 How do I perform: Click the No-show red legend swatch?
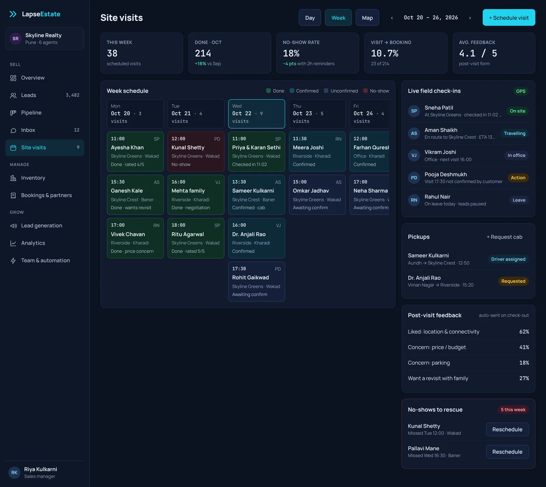(365, 91)
